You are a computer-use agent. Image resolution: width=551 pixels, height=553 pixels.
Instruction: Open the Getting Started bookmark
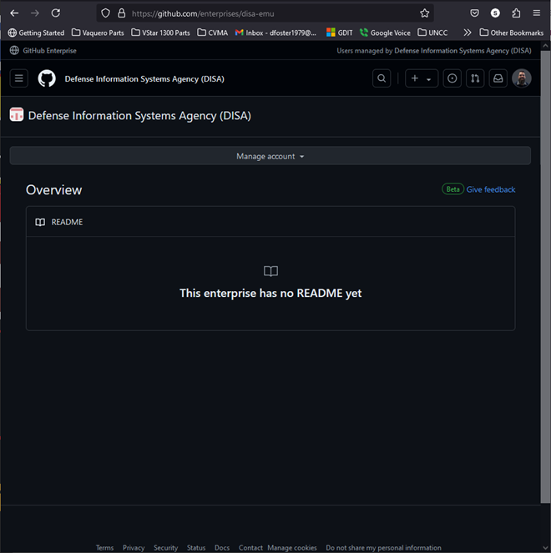point(37,33)
